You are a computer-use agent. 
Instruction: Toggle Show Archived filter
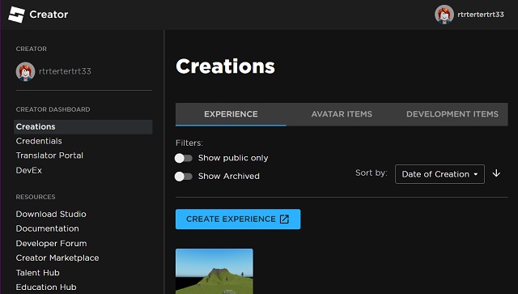[184, 177]
